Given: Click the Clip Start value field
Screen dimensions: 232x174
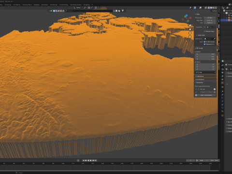Looking at the screenshot, I should point(210,20).
